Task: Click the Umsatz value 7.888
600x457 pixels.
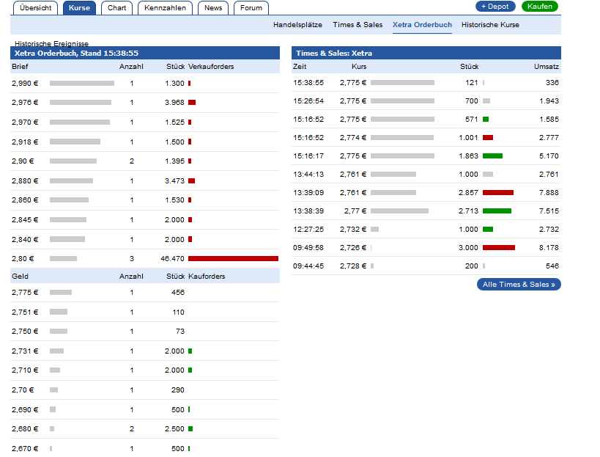Action: [549, 193]
